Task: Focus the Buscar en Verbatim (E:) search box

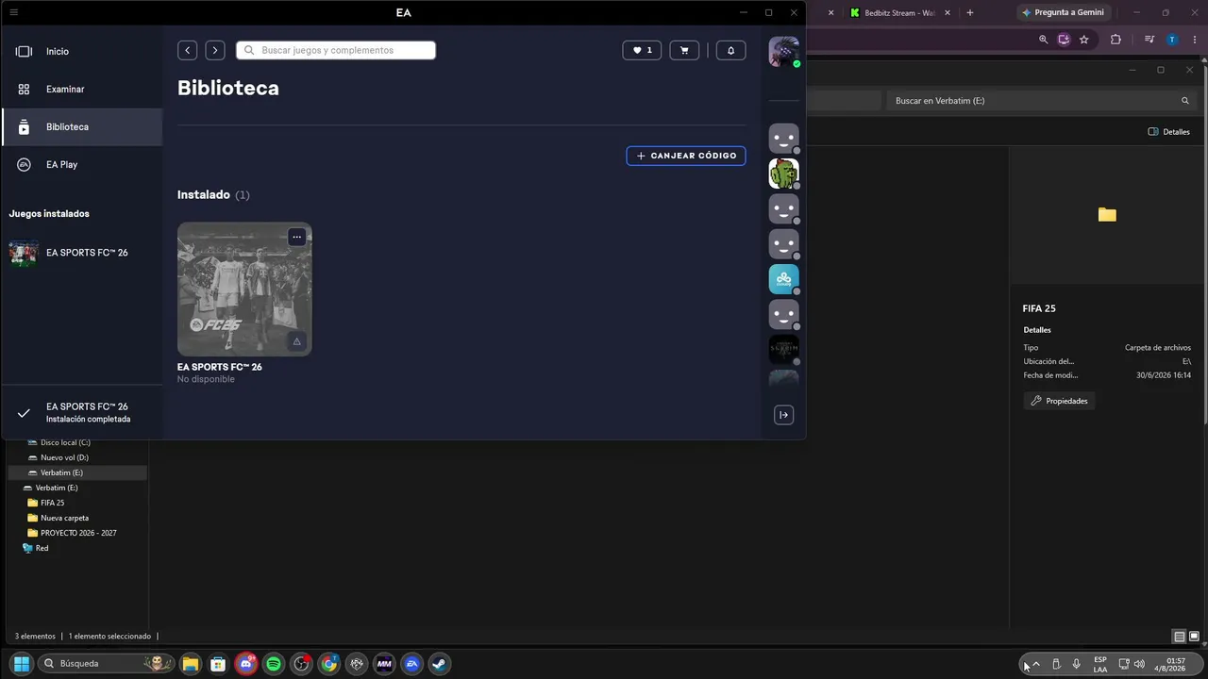Action: 1042,100
